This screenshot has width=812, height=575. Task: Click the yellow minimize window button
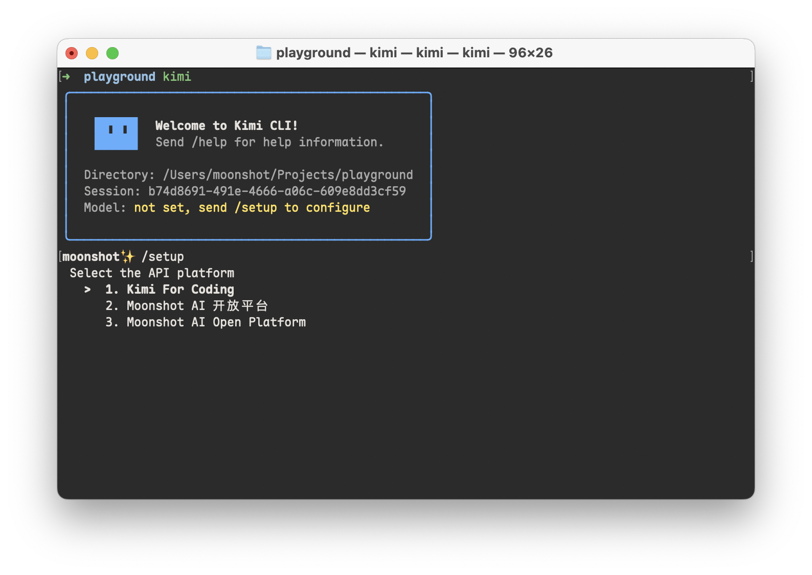(92, 53)
